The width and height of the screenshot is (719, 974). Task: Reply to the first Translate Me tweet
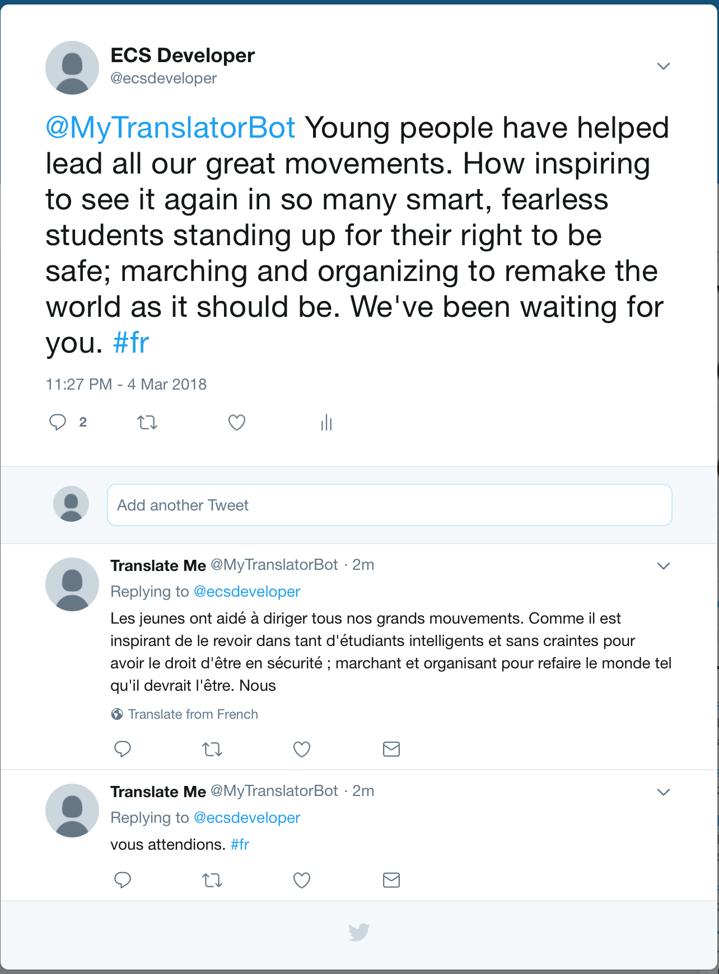123,748
